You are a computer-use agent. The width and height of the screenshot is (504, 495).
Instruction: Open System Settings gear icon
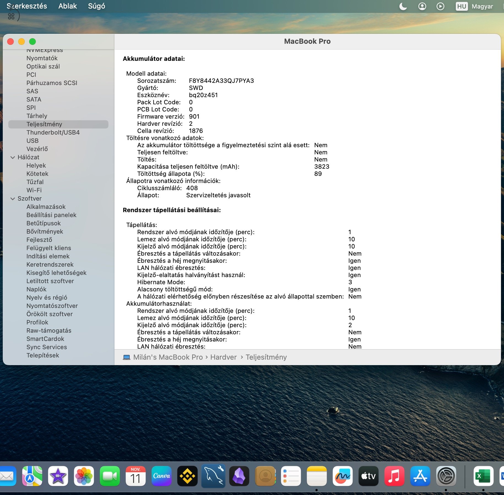coord(446,476)
